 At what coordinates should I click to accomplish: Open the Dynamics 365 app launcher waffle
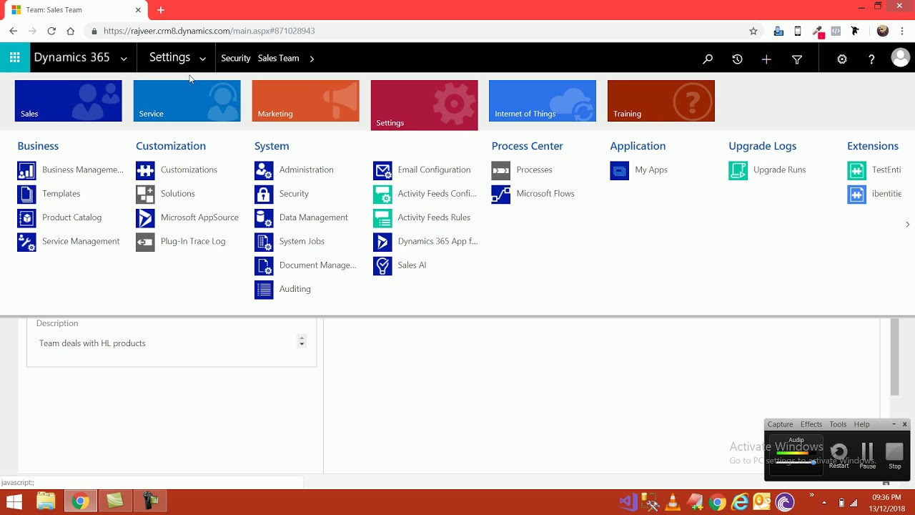click(x=14, y=58)
